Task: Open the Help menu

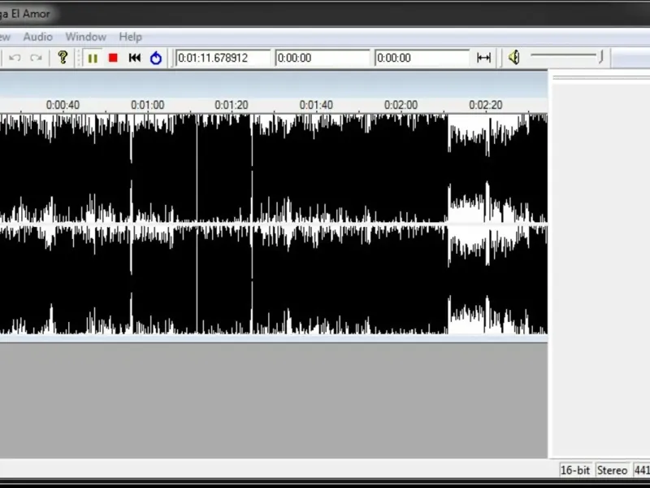Action: pyautogui.click(x=131, y=37)
